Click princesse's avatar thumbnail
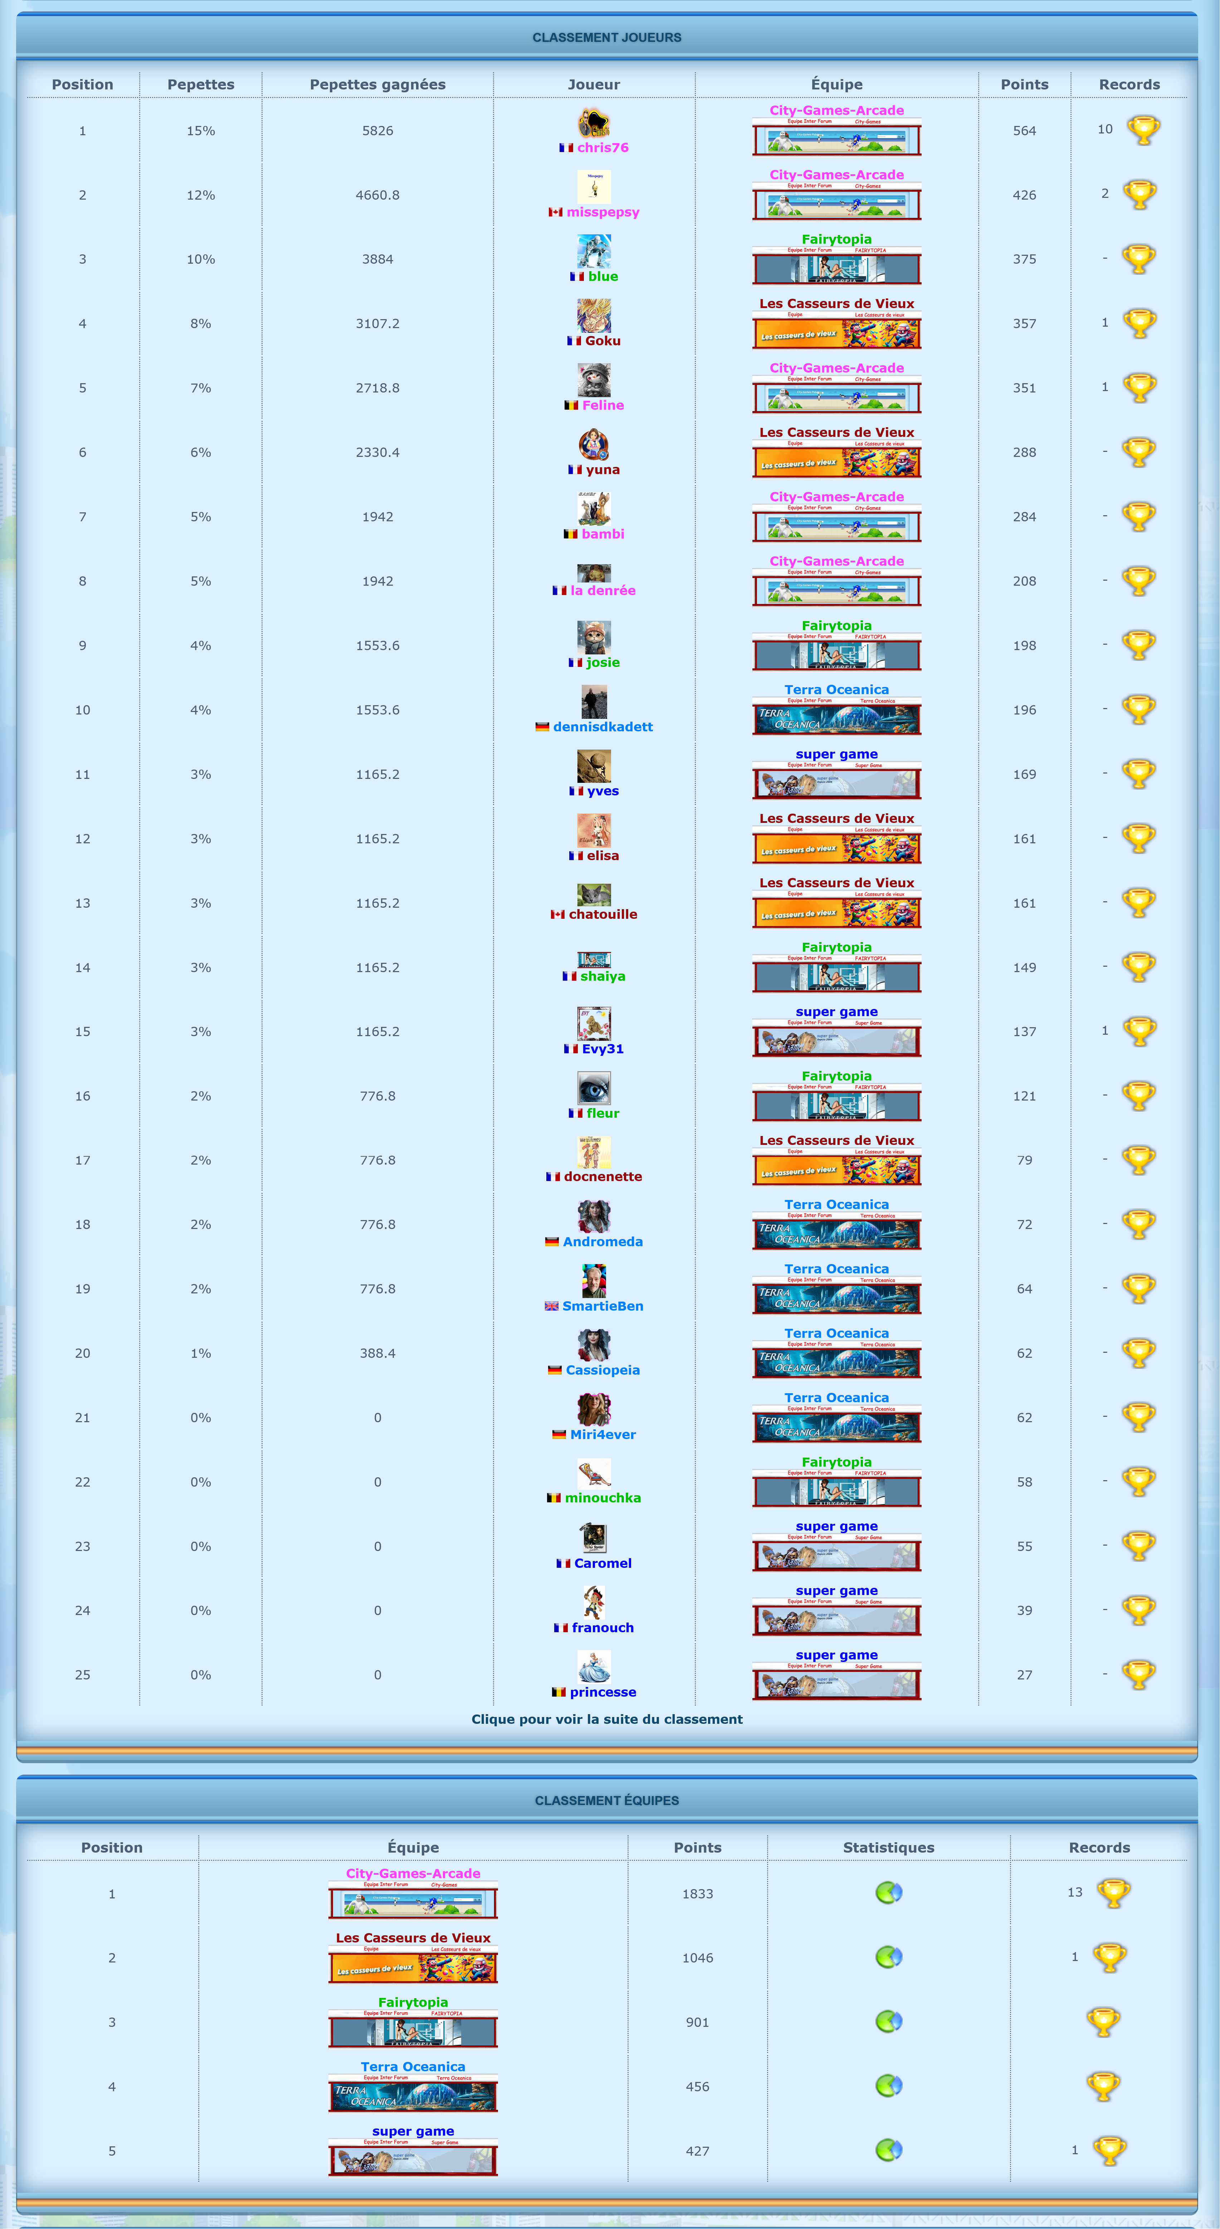The image size is (1220, 2229). click(x=594, y=1667)
